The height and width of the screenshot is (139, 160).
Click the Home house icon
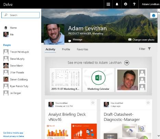6,28
